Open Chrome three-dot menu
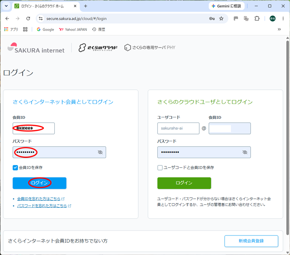The image size is (290, 255). click(x=283, y=19)
